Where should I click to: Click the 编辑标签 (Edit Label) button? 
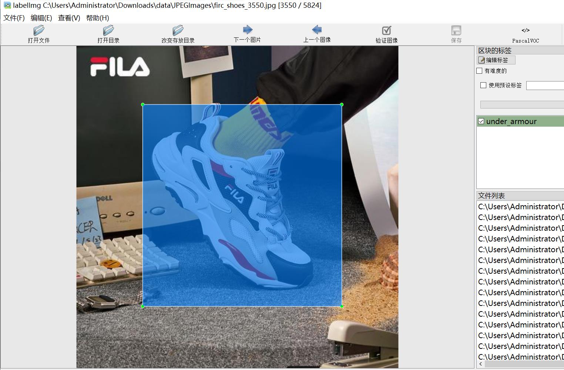[496, 60]
